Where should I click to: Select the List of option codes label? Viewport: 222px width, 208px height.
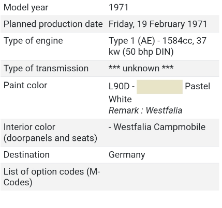click(x=52, y=177)
